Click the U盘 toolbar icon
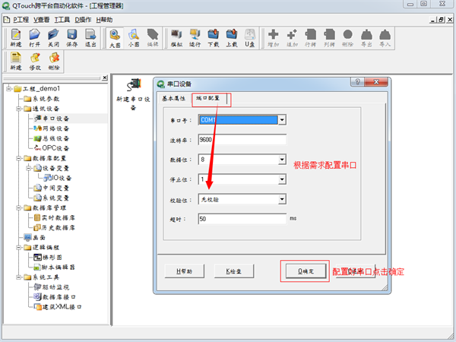Screen dimensions: 456x342 pos(250,37)
